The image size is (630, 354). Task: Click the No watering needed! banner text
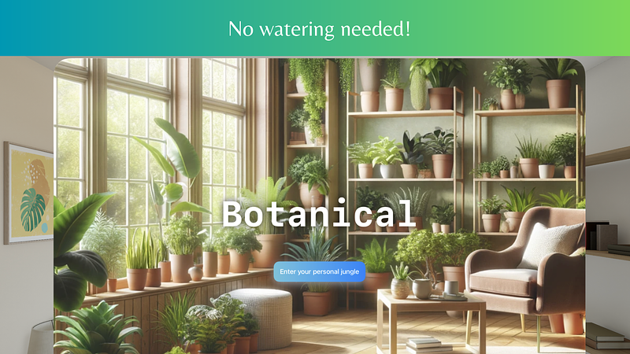coord(320,29)
